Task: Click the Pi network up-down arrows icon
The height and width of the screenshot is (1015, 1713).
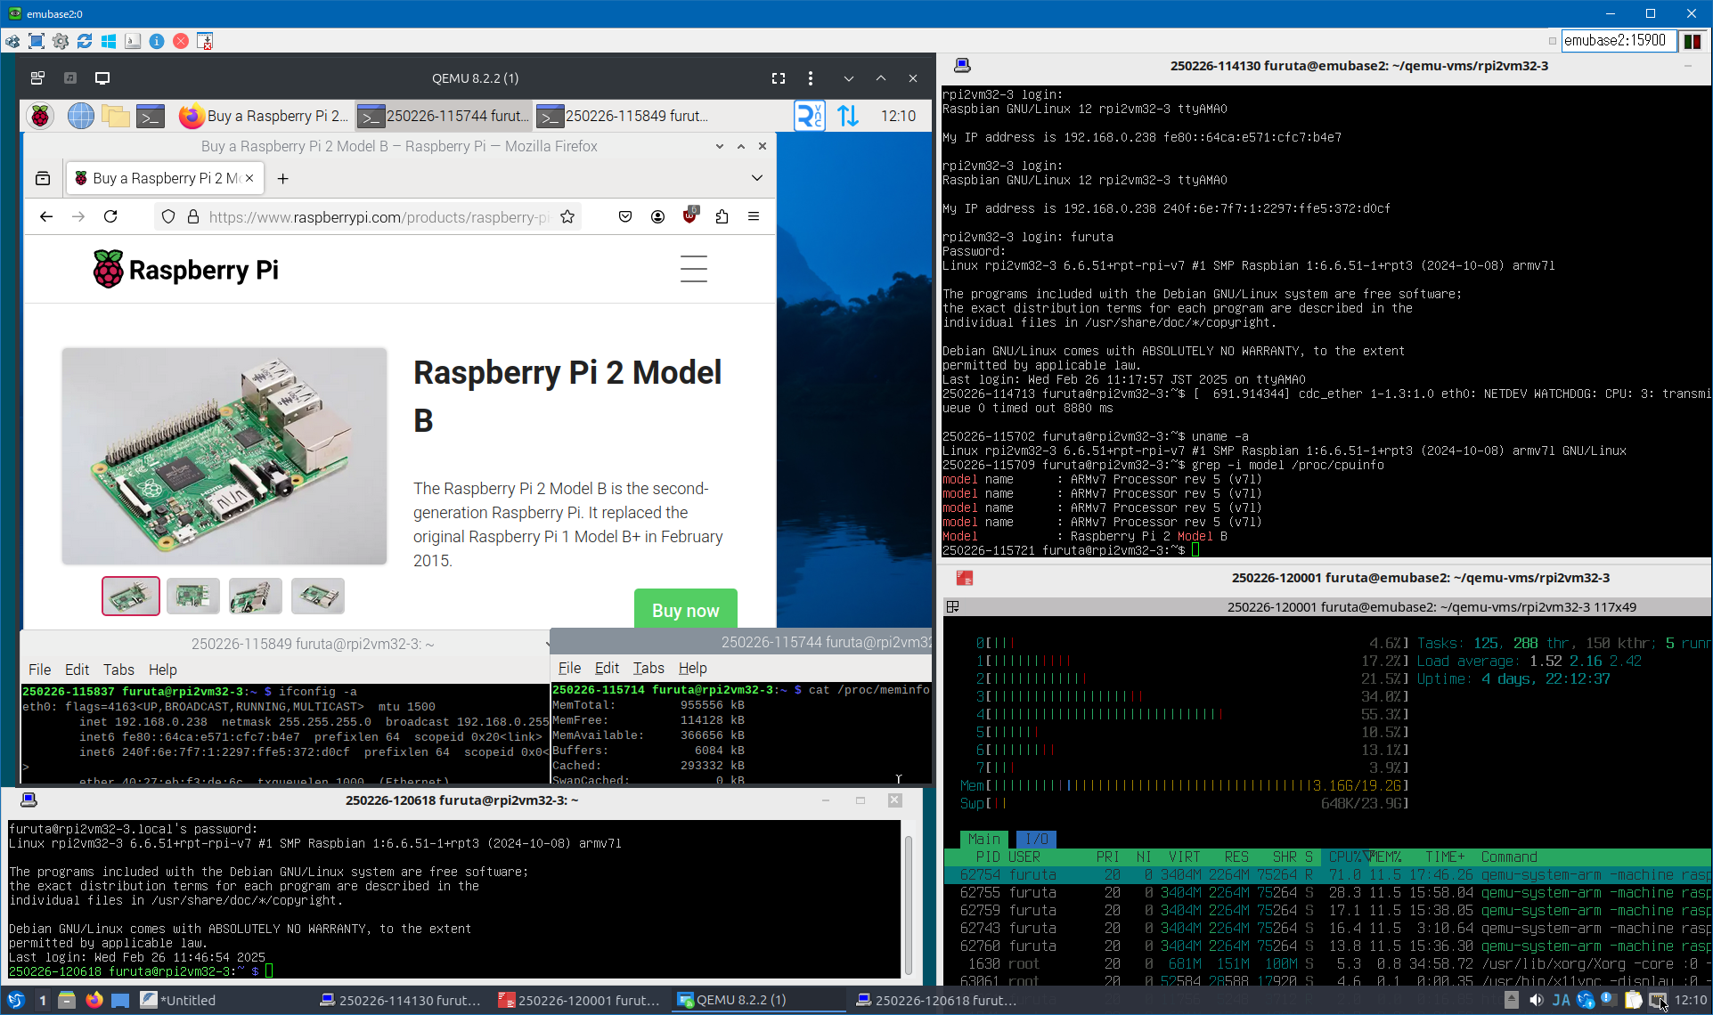Action: [848, 116]
